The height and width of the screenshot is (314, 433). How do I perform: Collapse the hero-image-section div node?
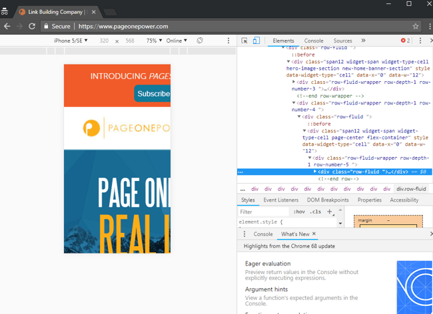tap(288, 62)
